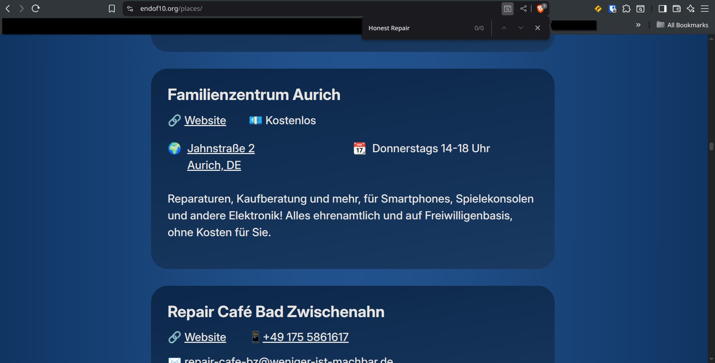715x363 pixels.
Task: Open the All Bookmarks folder
Action: coord(682,25)
